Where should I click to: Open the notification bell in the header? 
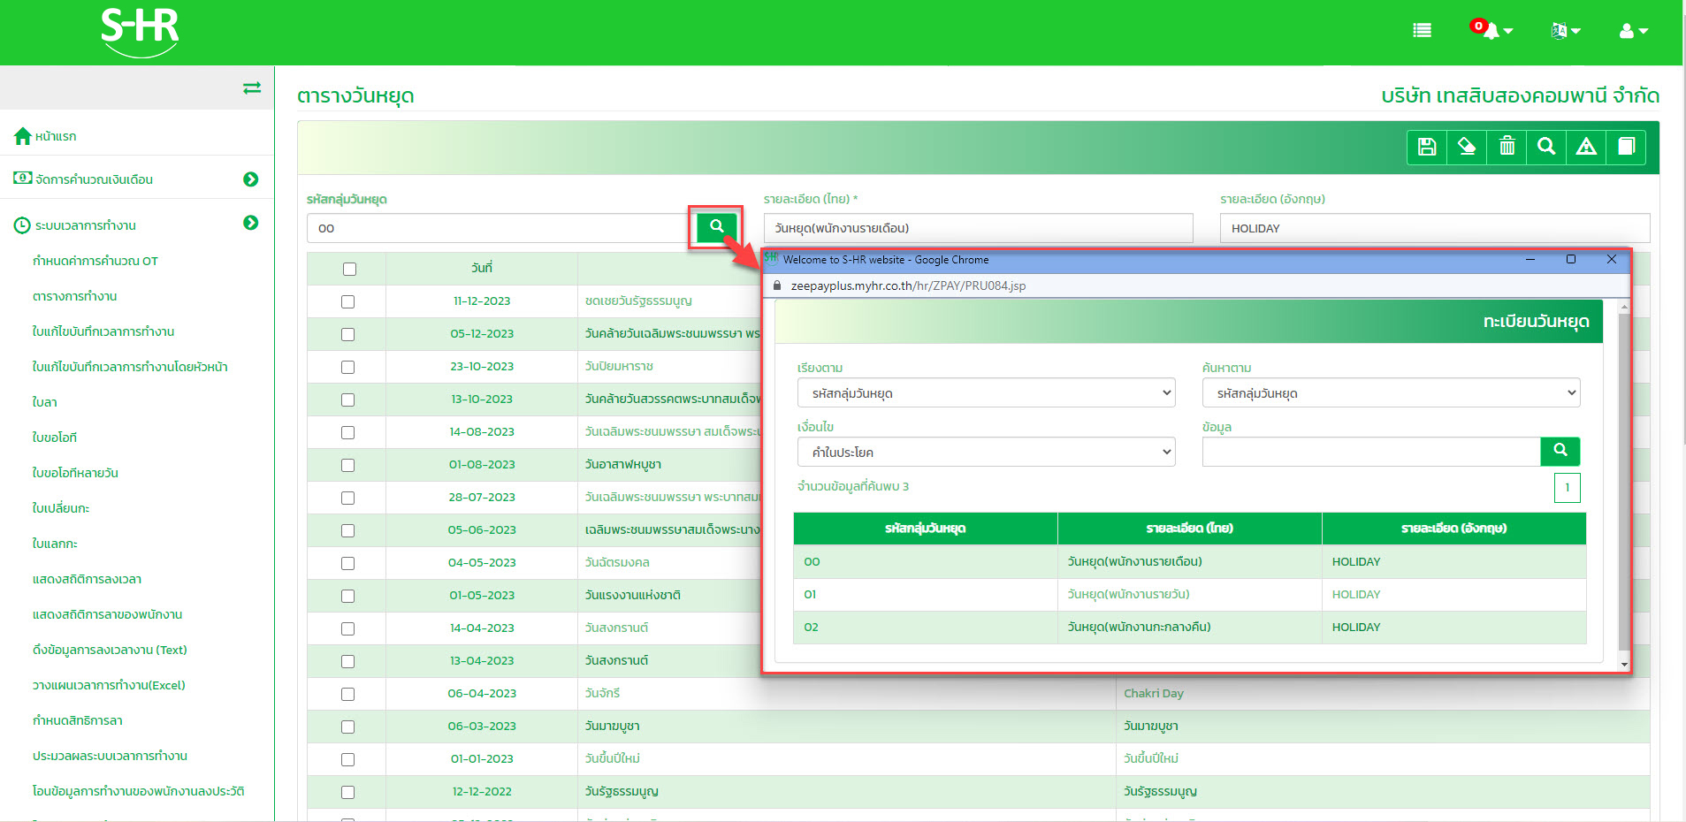coord(1491,31)
